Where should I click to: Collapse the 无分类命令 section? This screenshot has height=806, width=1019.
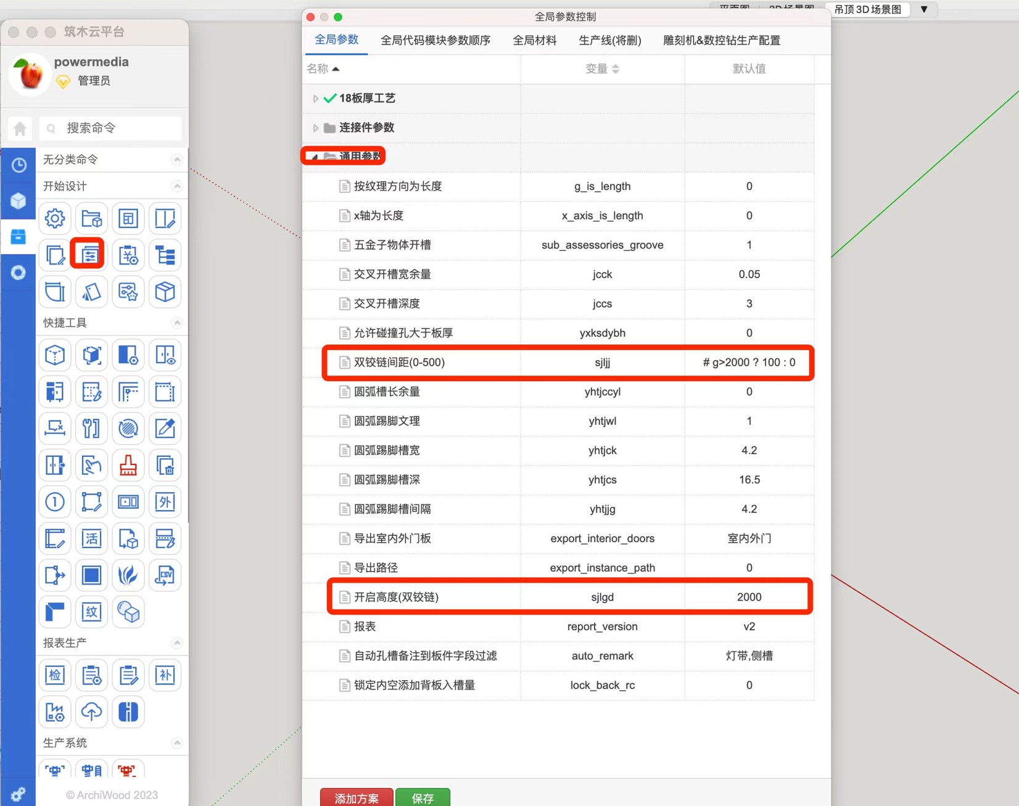(x=177, y=160)
